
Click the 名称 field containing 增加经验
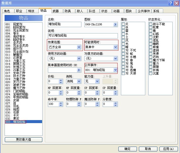65,24
